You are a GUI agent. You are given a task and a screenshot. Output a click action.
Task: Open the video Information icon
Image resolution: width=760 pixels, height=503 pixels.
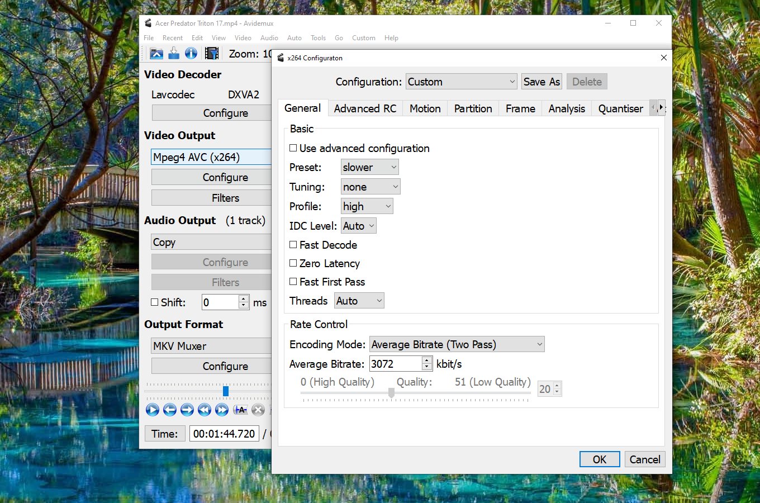click(191, 54)
